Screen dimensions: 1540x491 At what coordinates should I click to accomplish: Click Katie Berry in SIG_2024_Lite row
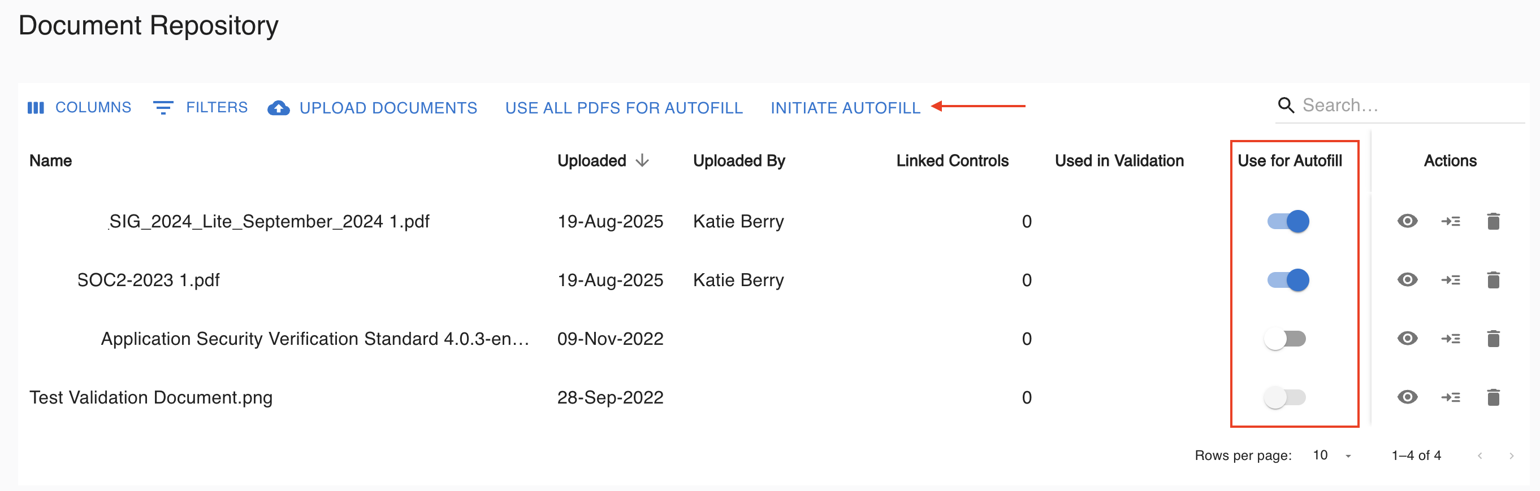click(738, 221)
